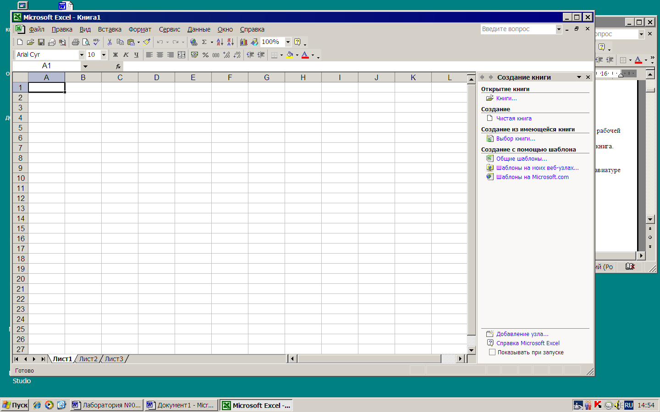The image size is (660, 412).
Task: Sort ascending with the A-Я icon
Action: (x=220, y=42)
